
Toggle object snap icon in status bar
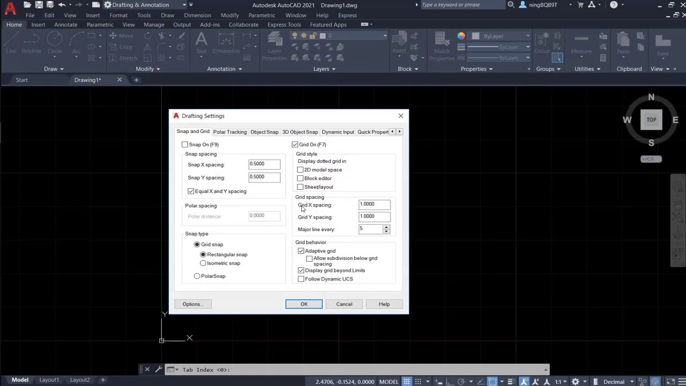click(493, 382)
